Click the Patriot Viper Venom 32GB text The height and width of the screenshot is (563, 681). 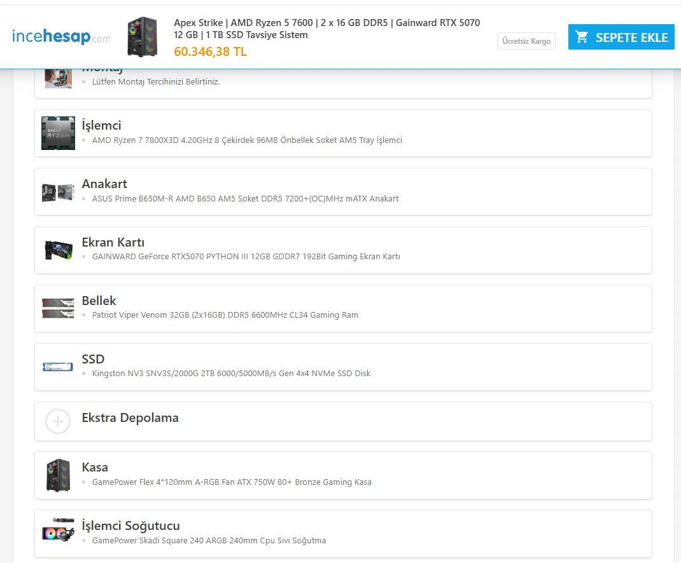(x=225, y=315)
